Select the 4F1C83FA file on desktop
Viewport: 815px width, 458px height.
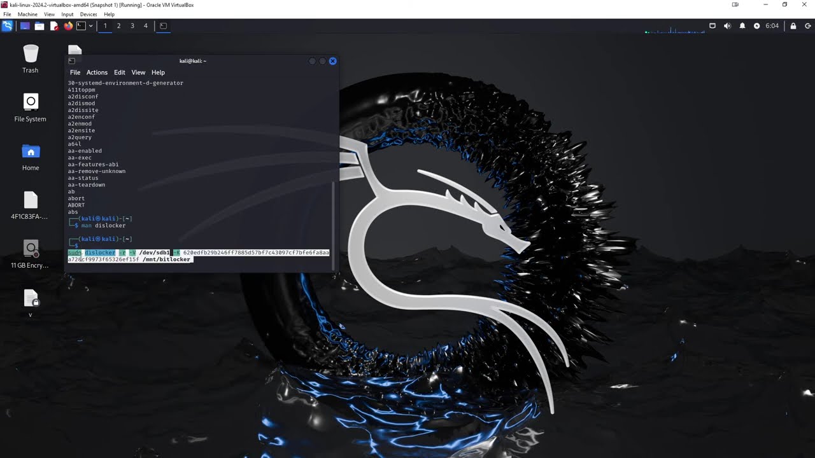point(31,205)
